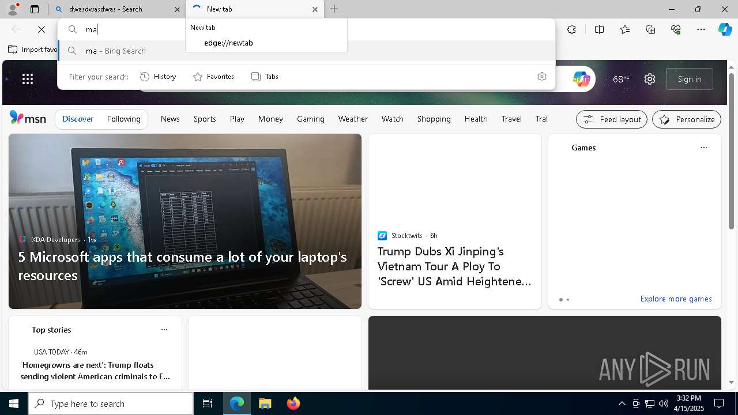Open the Travel category
This screenshot has width=738, height=415.
point(511,119)
